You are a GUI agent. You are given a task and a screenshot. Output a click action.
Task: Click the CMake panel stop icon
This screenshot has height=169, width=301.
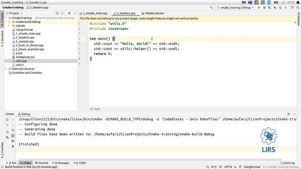pyautogui.click(x=8, y=125)
